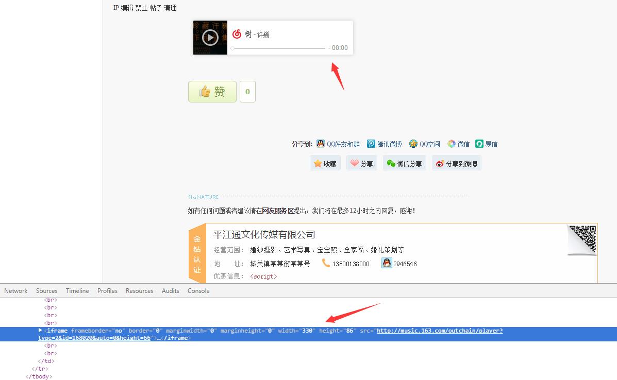Switch to the Console devtools tab

pos(198,291)
